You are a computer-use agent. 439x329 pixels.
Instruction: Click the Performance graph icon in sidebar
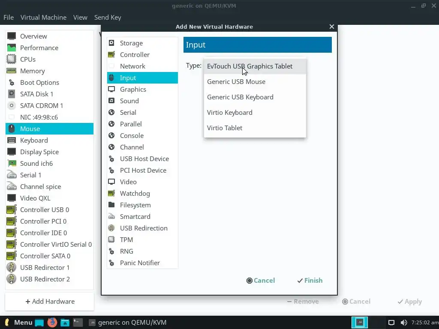click(12, 48)
